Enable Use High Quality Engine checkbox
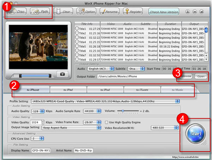Screen dimensions: 212x160 click(x=107, y=122)
